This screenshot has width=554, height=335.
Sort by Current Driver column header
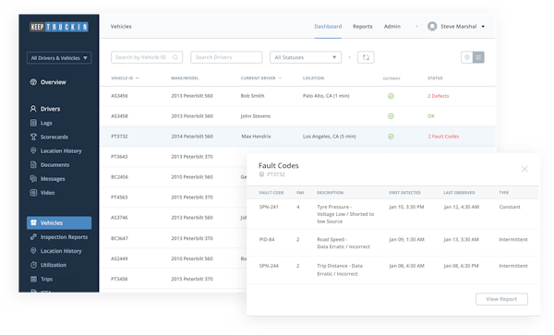click(261, 78)
